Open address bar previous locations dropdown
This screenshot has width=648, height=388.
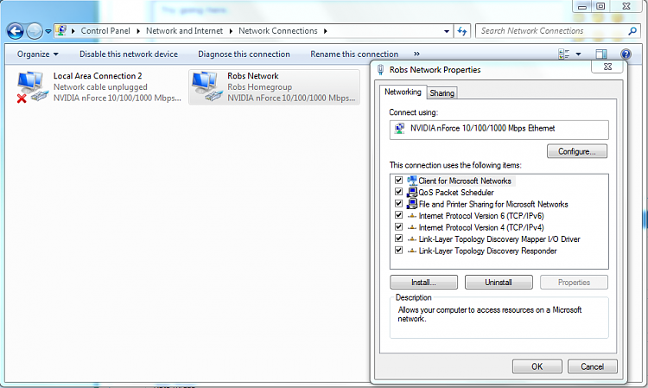click(x=447, y=31)
